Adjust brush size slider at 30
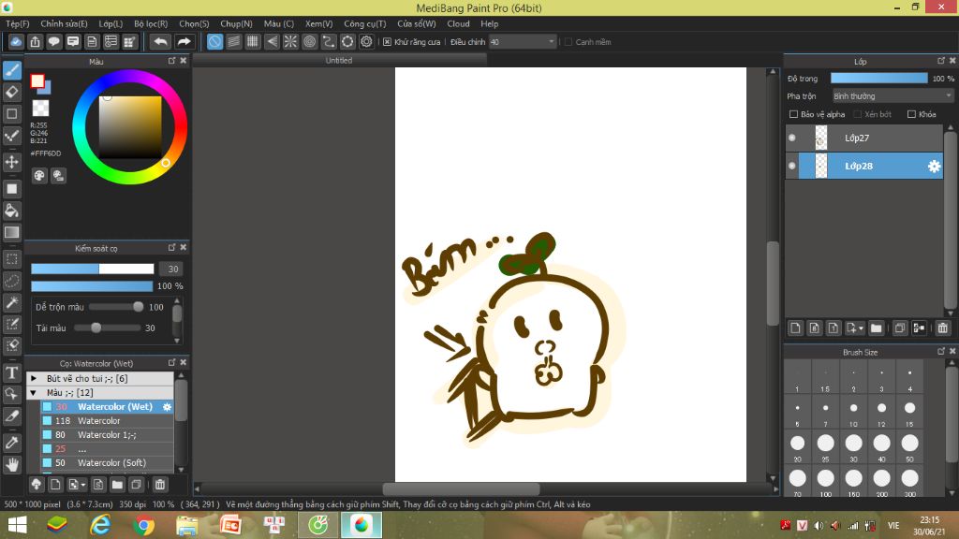The image size is (959, 539). [93, 269]
